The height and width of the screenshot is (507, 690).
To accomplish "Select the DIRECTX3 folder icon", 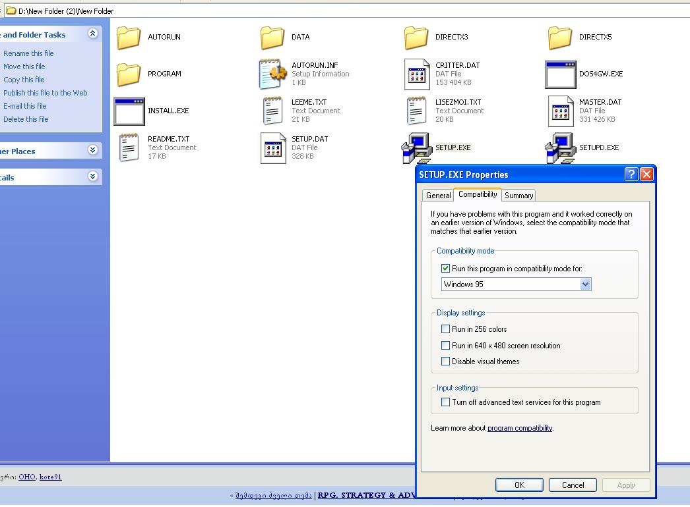I will tap(416, 38).
